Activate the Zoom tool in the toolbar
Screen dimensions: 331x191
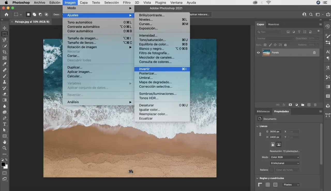(x=4, y=148)
